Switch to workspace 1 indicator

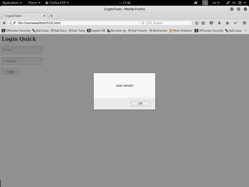205,3
